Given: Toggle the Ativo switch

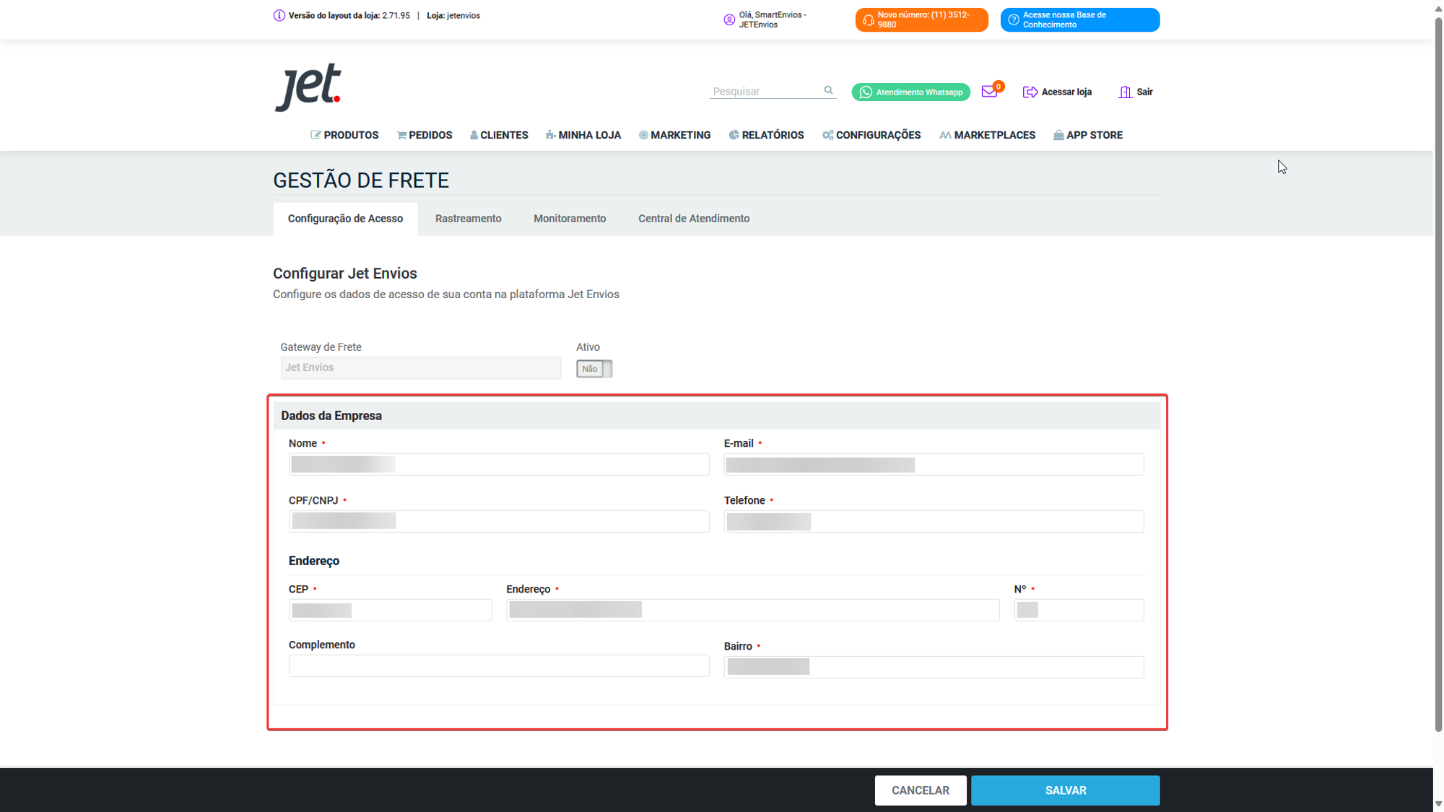Looking at the screenshot, I should [593, 369].
